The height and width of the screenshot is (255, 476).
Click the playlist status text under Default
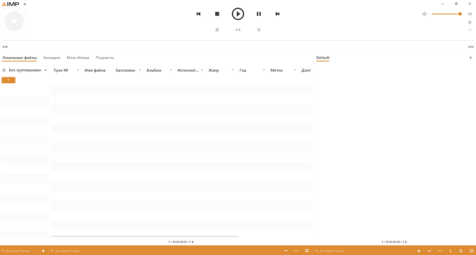point(394,242)
